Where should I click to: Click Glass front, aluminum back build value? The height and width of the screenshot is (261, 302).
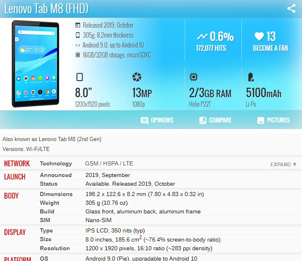click(143, 211)
